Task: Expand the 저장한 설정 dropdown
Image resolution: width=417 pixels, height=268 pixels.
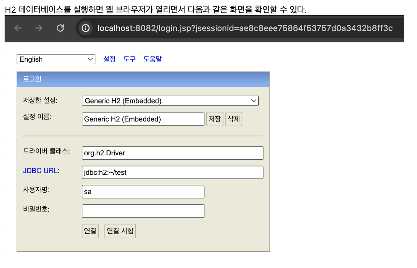Action: [170, 101]
